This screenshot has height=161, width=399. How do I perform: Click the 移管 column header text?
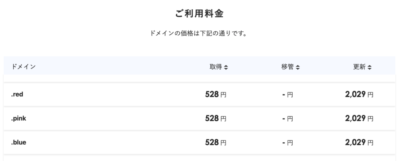(288, 67)
